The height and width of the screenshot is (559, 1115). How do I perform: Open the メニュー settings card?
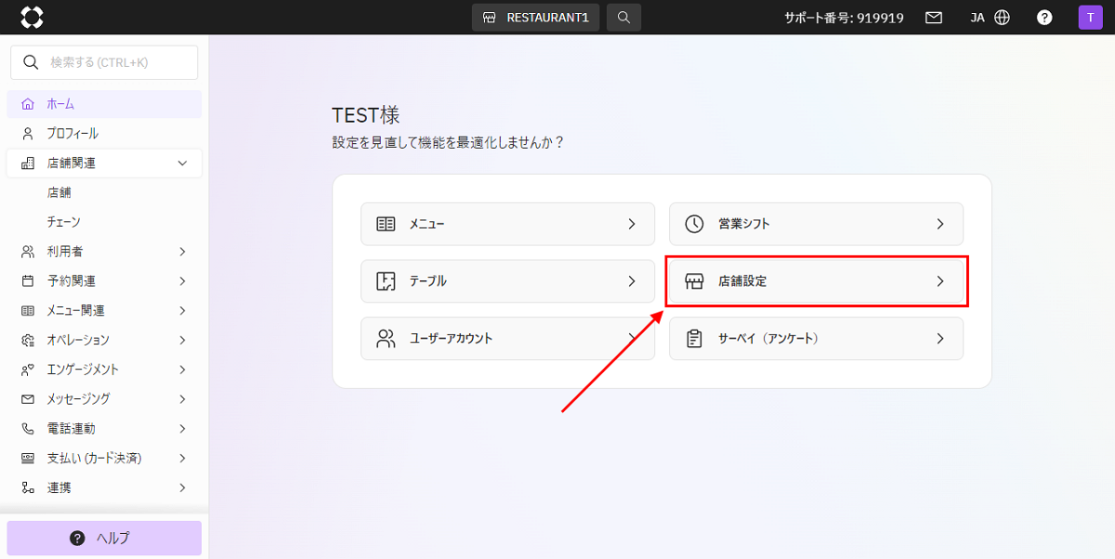tap(507, 224)
